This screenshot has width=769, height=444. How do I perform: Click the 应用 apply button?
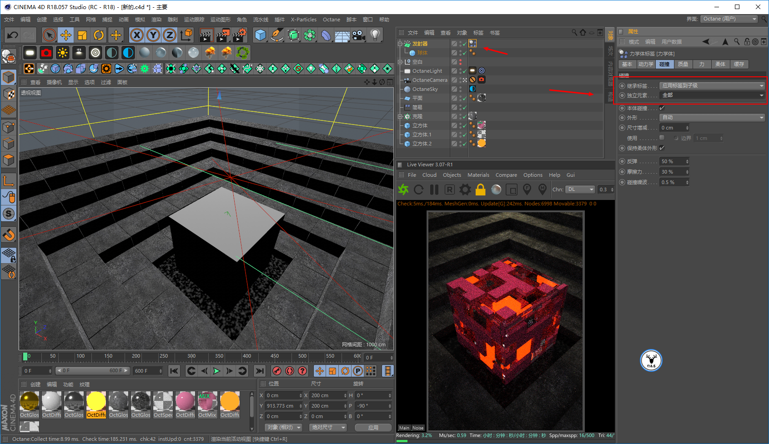(x=373, y=428)
